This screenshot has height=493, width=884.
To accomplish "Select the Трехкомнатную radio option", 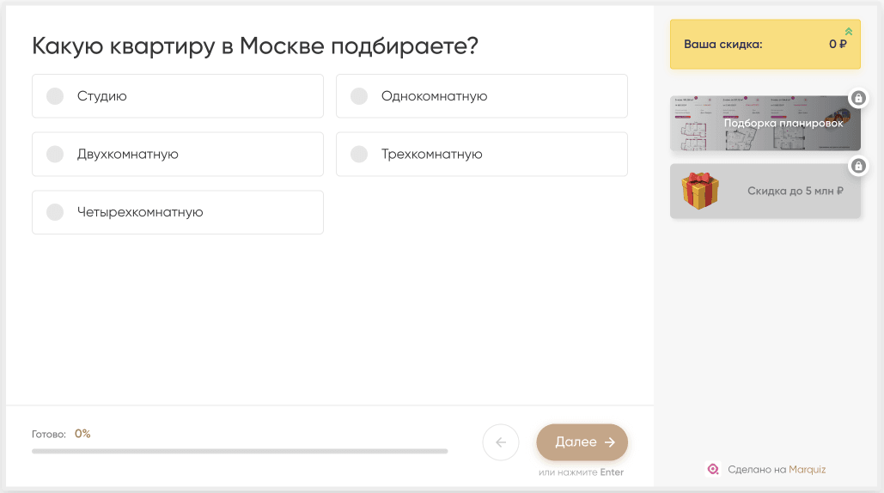I will pos(359,155).
